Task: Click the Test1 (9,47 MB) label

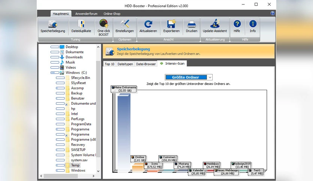Action: coord(256,172)
